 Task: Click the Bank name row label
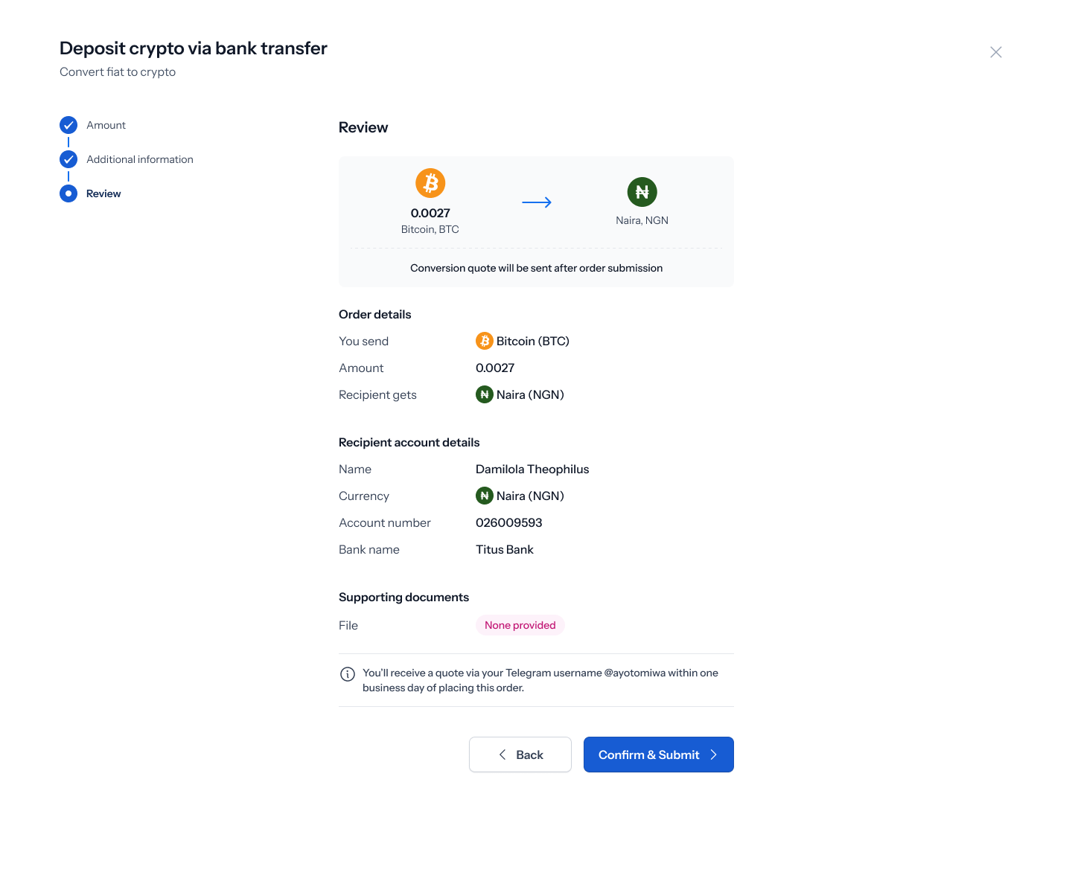[369, 549]
